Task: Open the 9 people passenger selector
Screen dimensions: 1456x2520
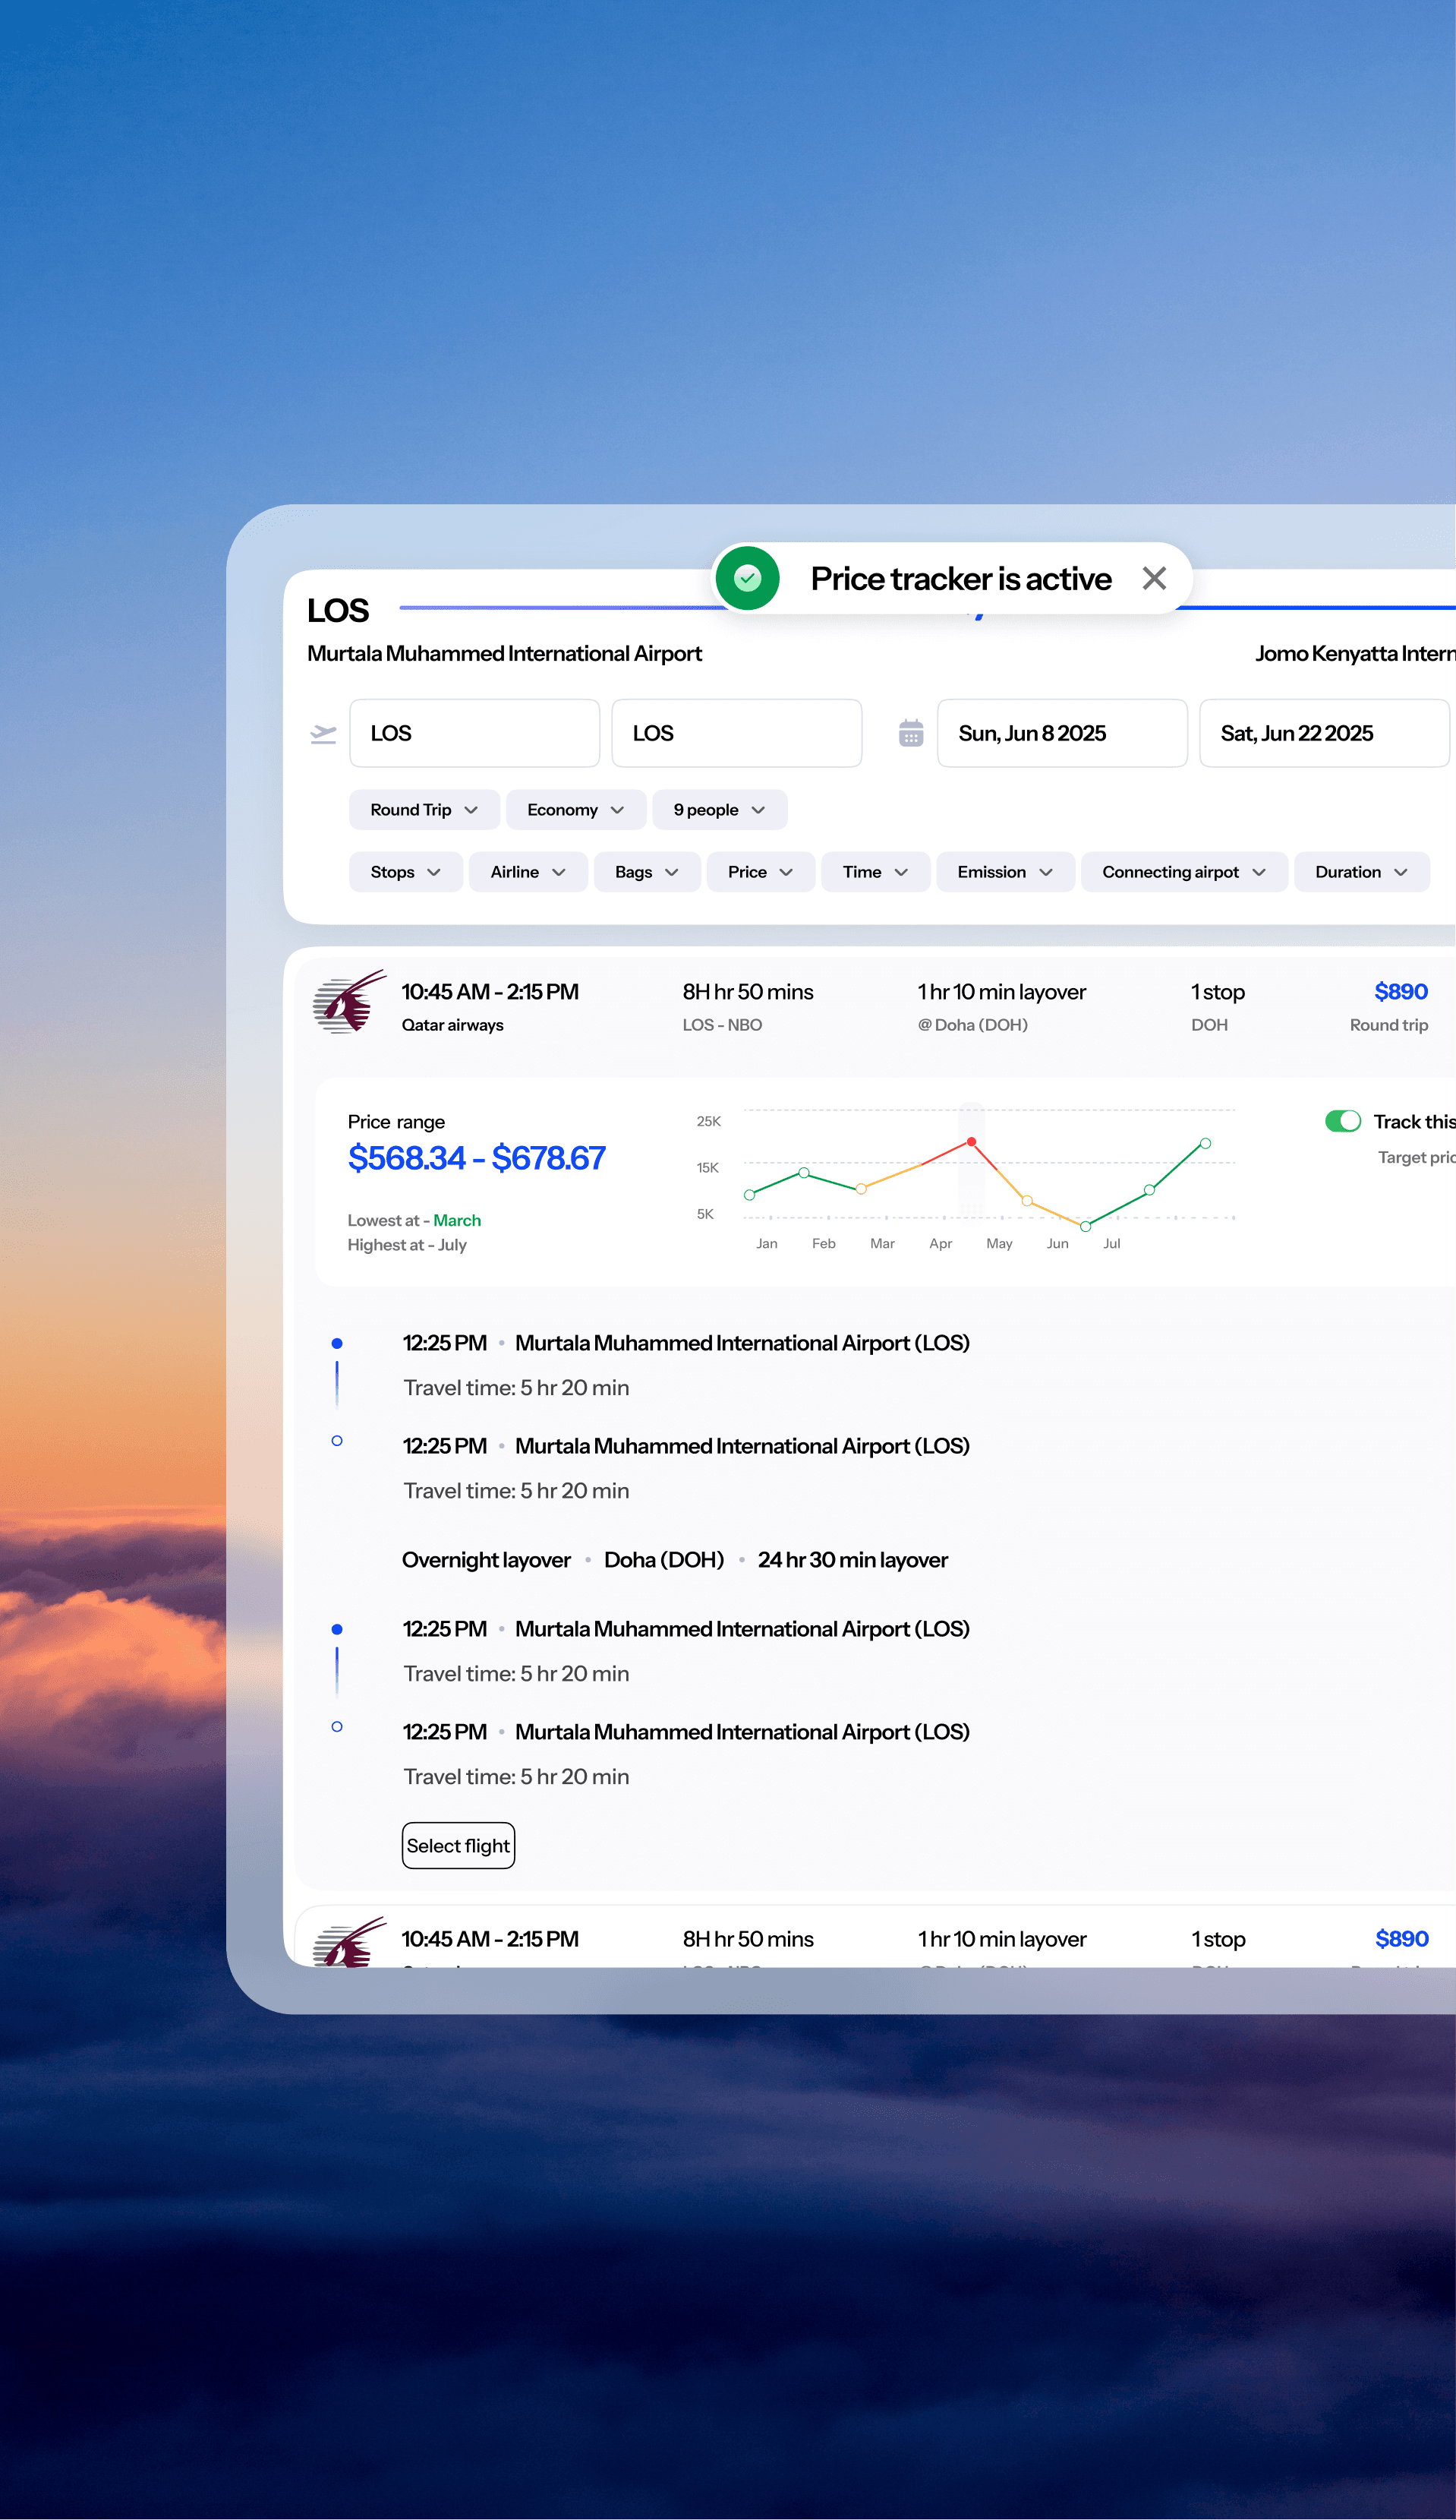Action: (x=718, y=809)
